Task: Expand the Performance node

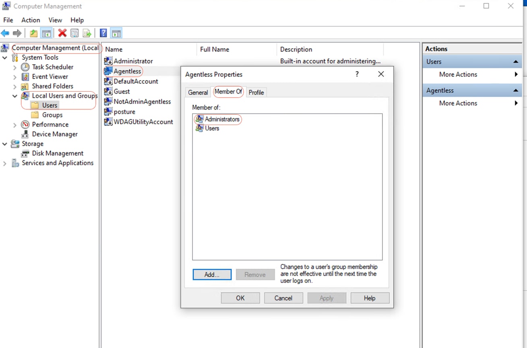Action: pyautogui.click(x=15, y=125)
